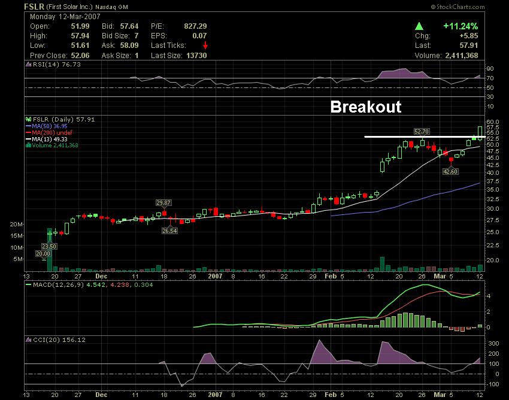
Task: Click the '(First Solar Inc.) Nasdaq GM' text
Action: tap(87, 7)
